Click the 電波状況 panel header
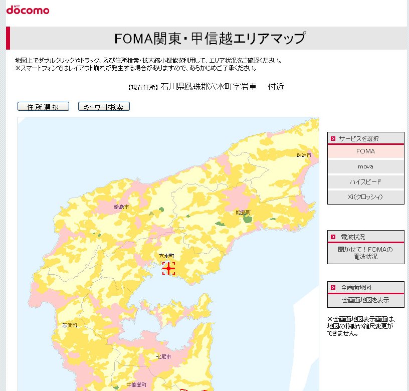 click(366, 237)
